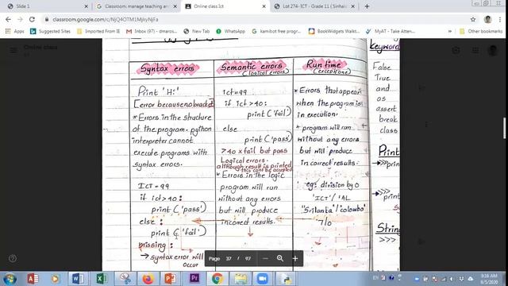Click the Run time heading

(324, 64)
